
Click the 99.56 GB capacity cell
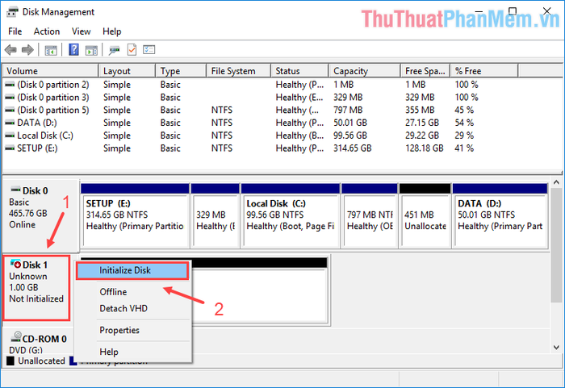pyautogui.click(x=349, y=136)
